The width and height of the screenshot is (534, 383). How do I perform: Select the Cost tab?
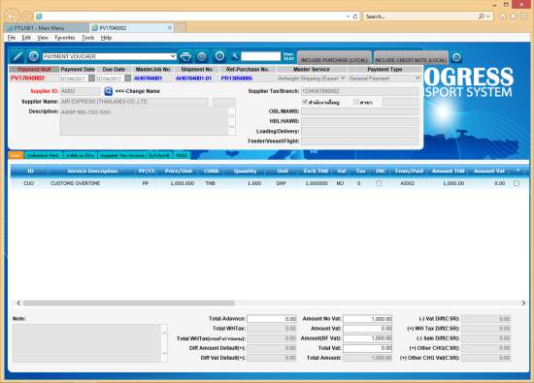click(x=16, y=155)
